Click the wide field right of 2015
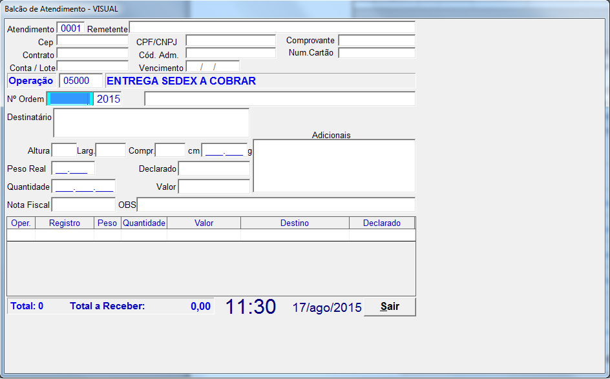Viewport: 610px width, 379px height. [x=280, y=99]
